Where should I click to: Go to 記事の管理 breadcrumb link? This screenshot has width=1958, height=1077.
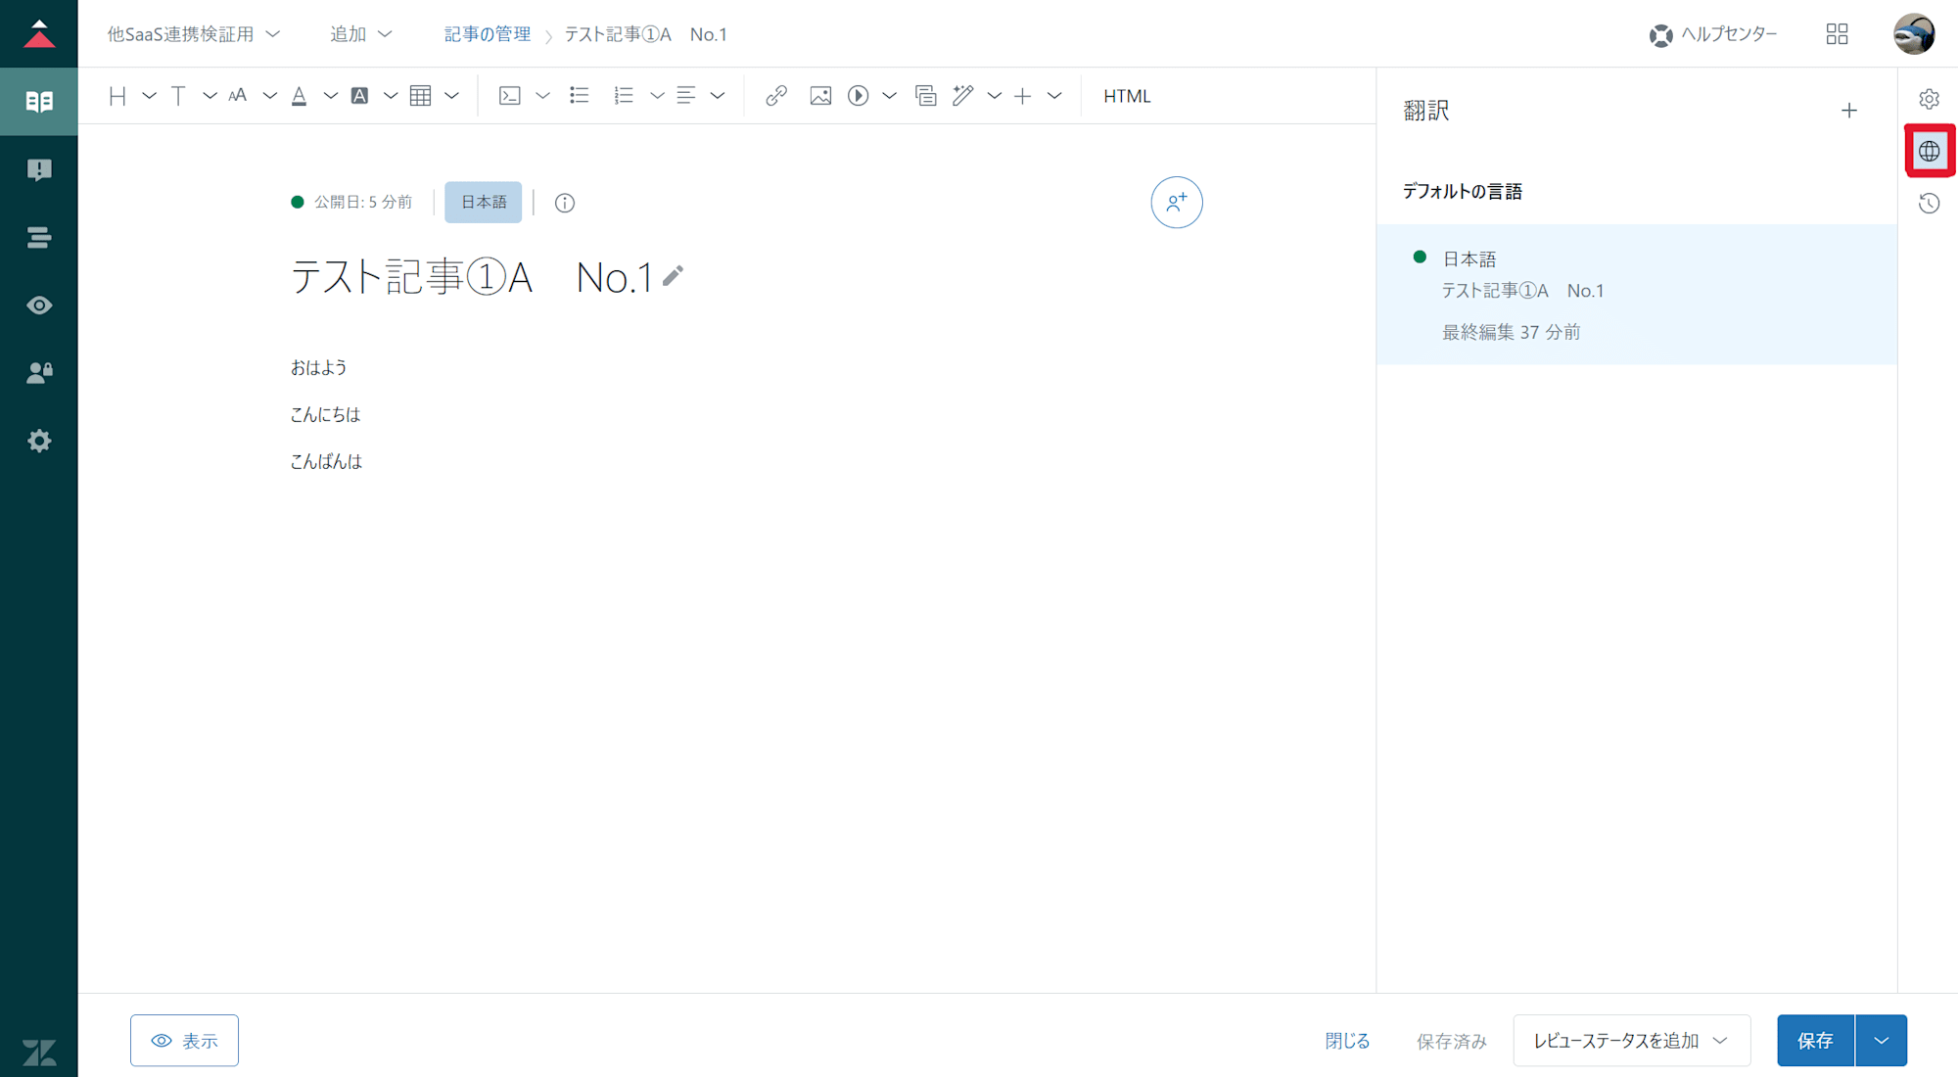[x=488, y=34]
